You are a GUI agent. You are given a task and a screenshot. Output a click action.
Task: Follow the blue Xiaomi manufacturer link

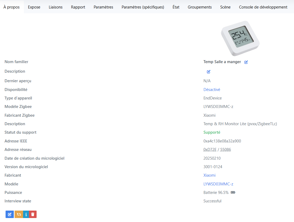click(x=209, y=175)
